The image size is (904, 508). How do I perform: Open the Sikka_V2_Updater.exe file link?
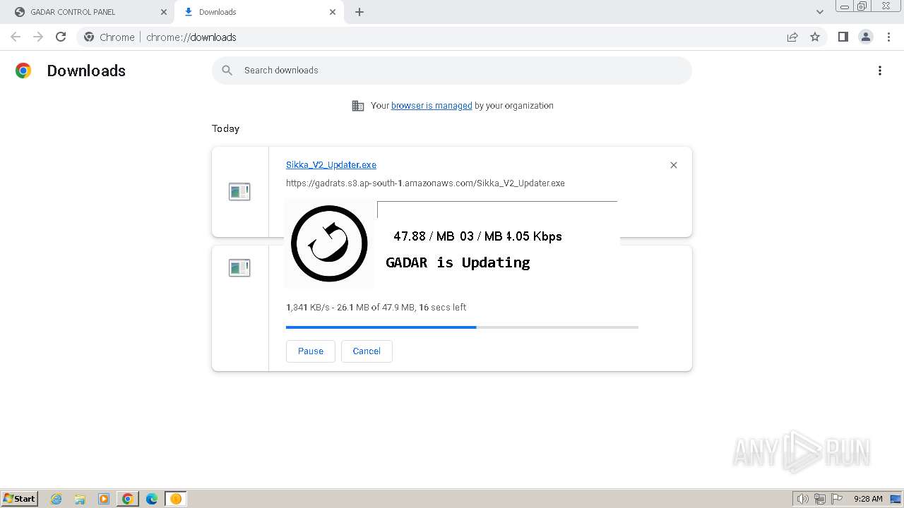331,164
